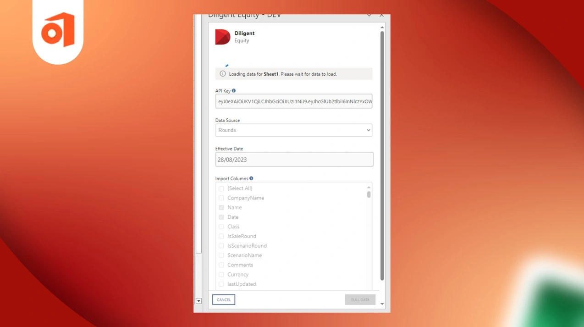Click the API Key input field
The width and height of the screenshot is (584, 327).
(294, 101)
